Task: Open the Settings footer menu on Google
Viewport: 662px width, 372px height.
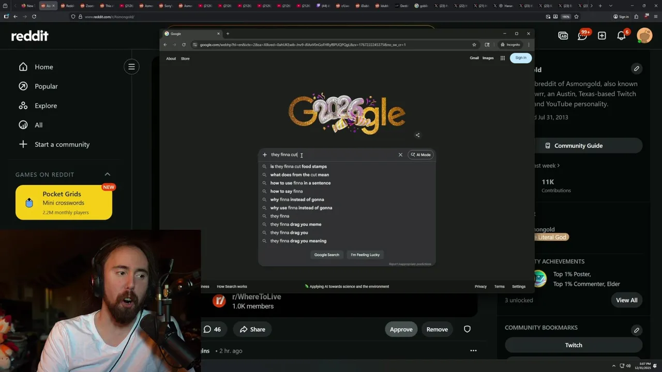Action: click(519, 286)
